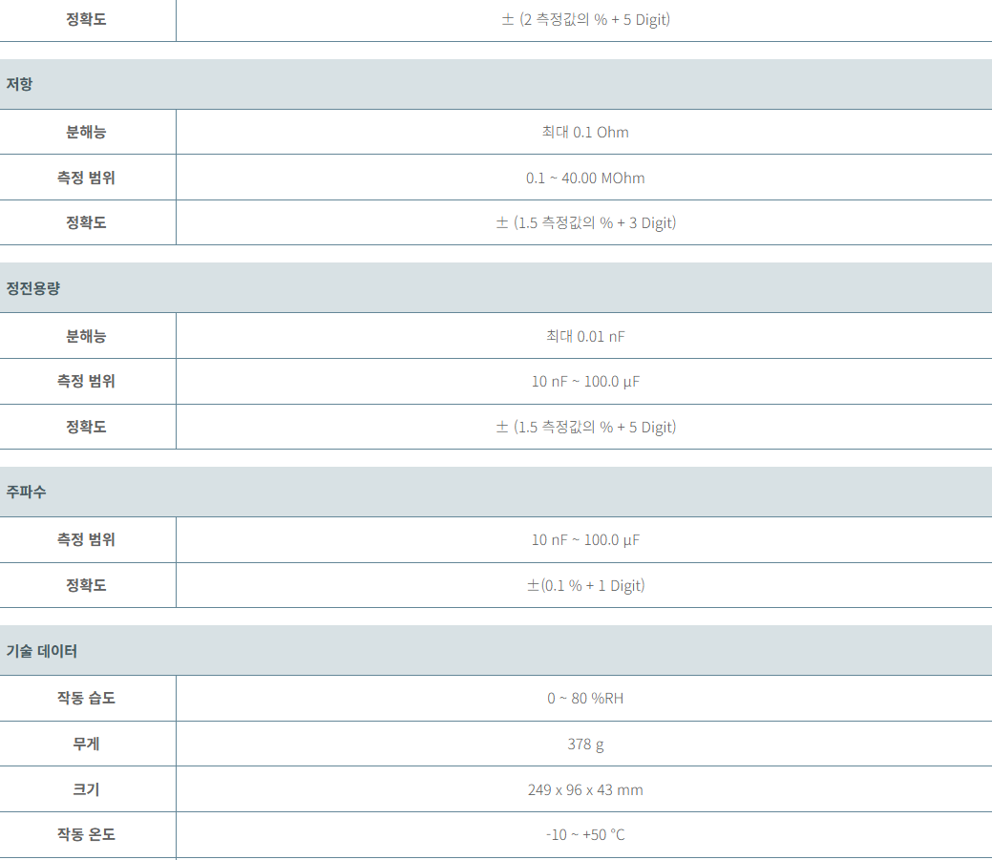The height and width of the screenshot is (860, 992).
Task: Click the resistance accuracy ± (1.5 측정값의 % + 3 Digit)
Action: (x=586, y=223)
